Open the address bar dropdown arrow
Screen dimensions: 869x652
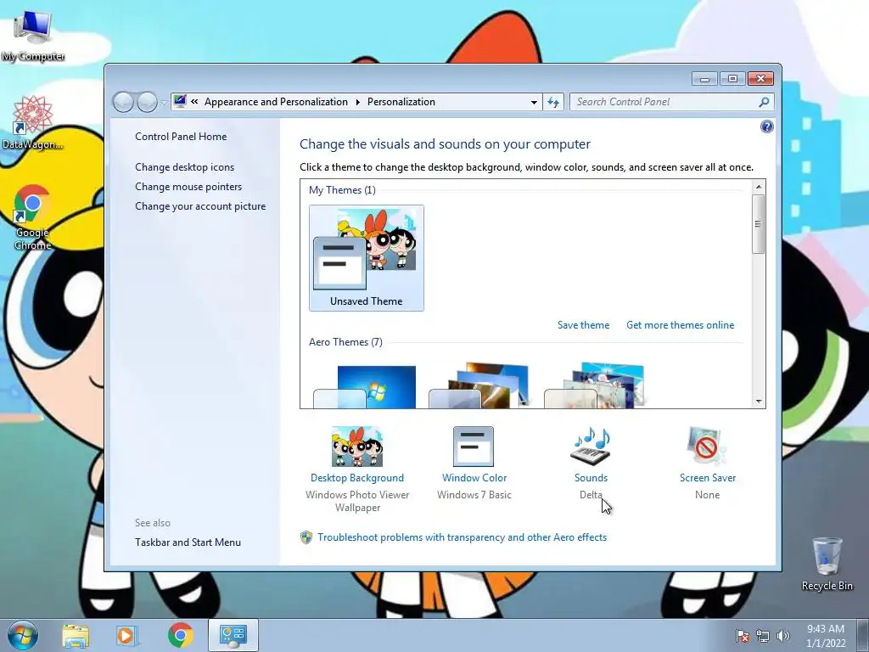coord(534,102)
